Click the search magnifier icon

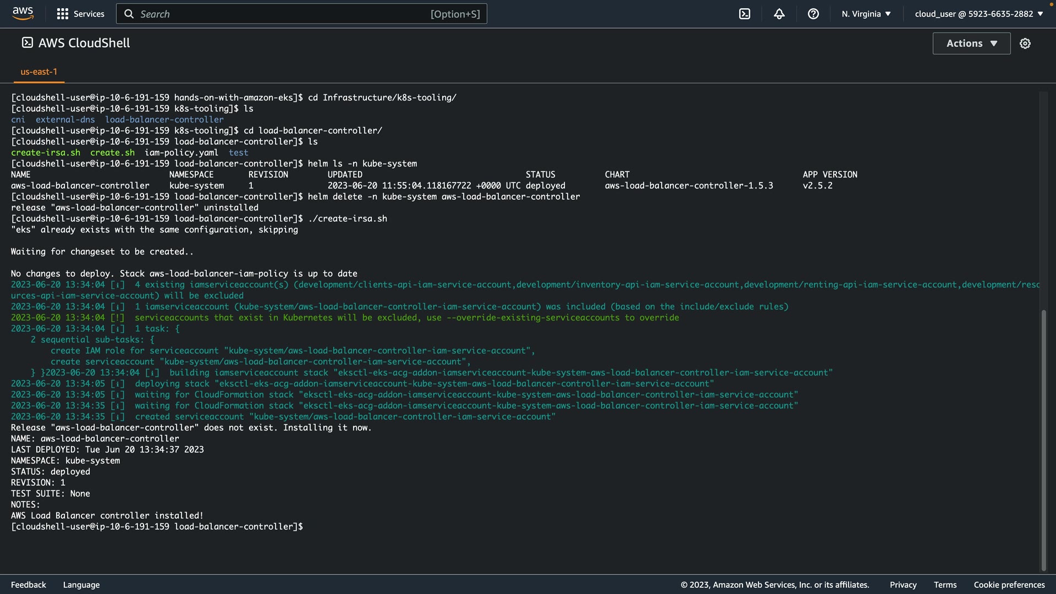click(129, 14)
